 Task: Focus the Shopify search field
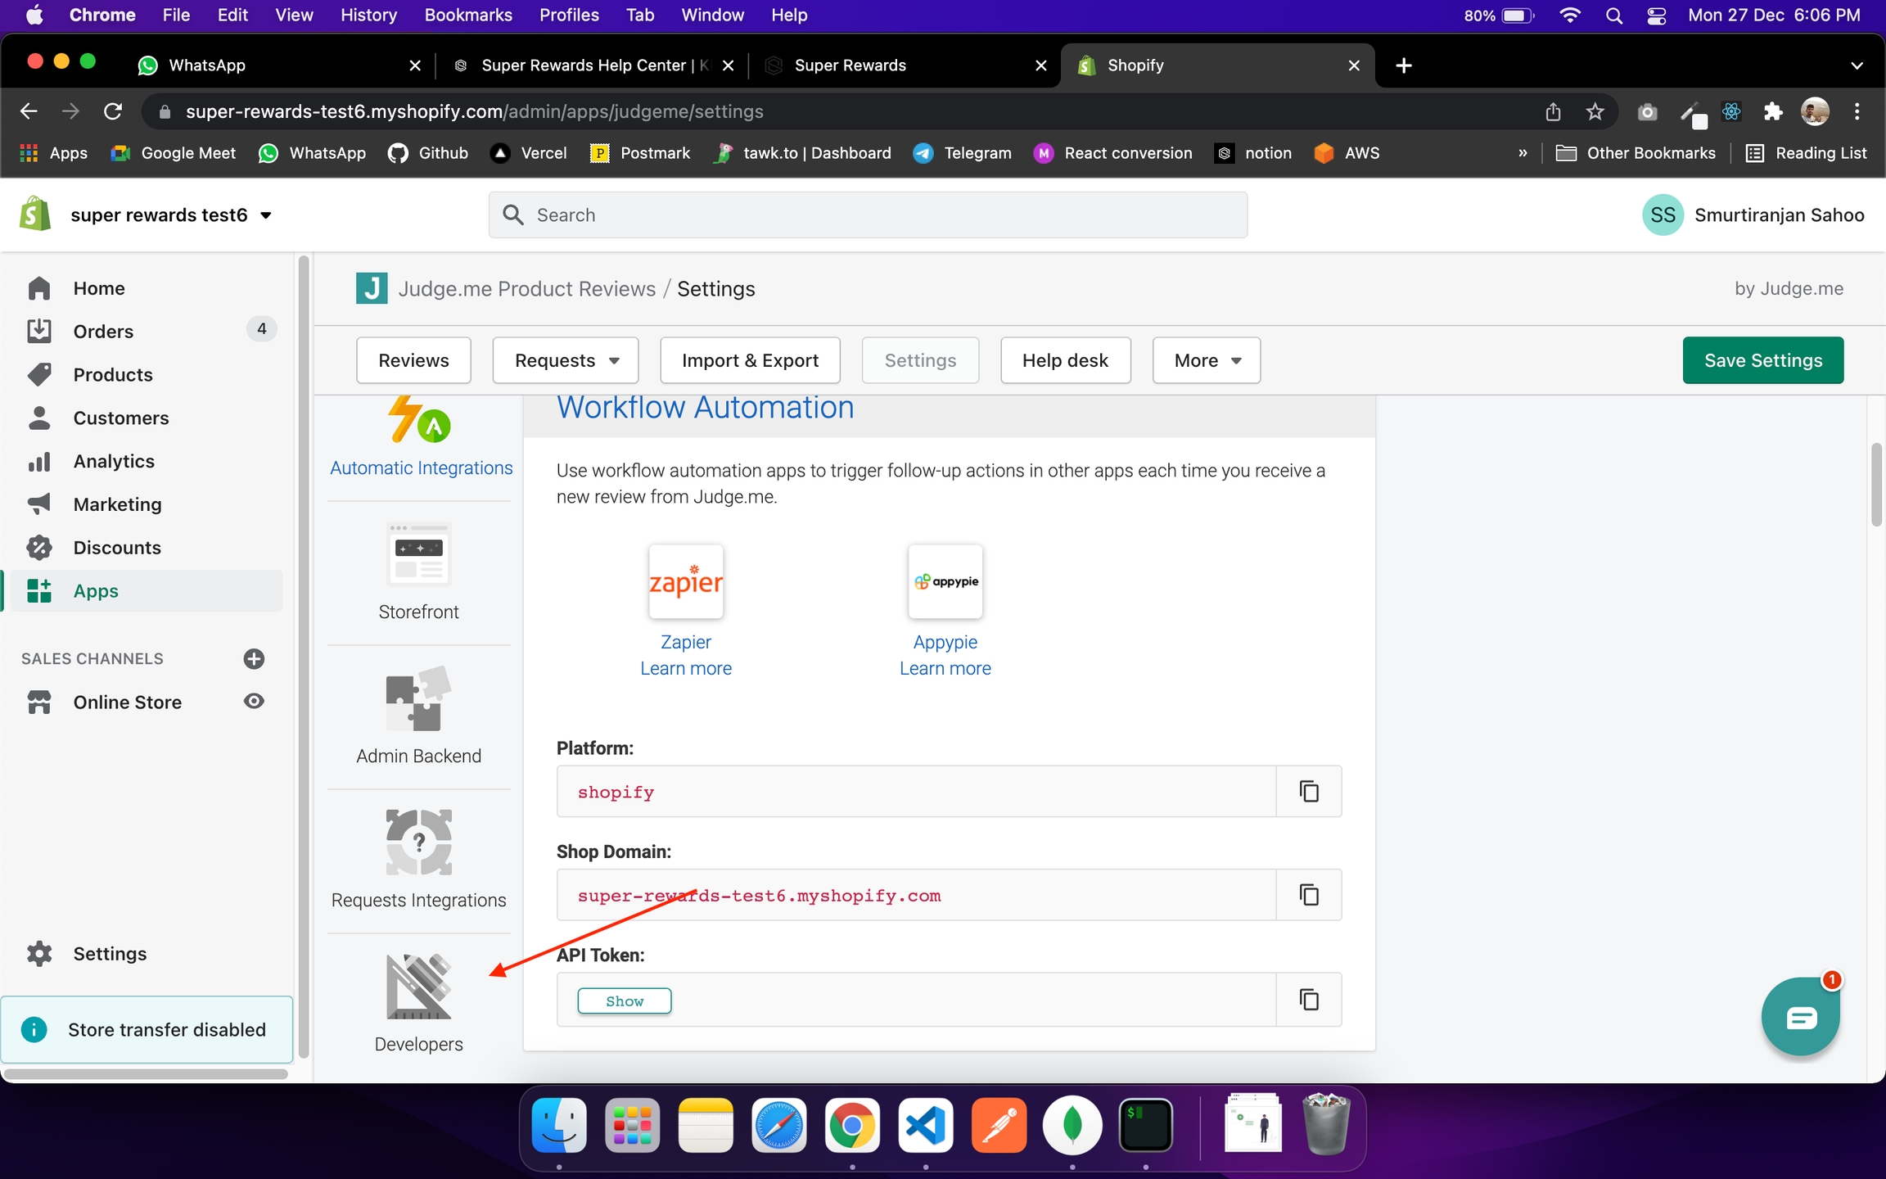[868, 215]
